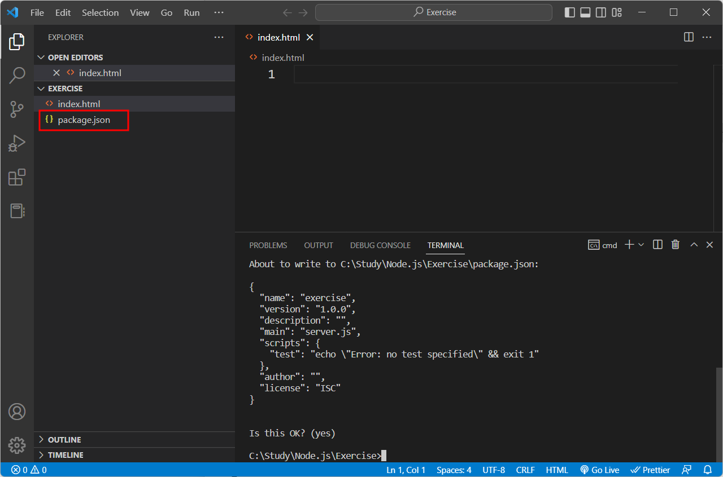Open Run and Debug view
The image size is (723, 477).
pyautogui.click(x=17, y=143)
